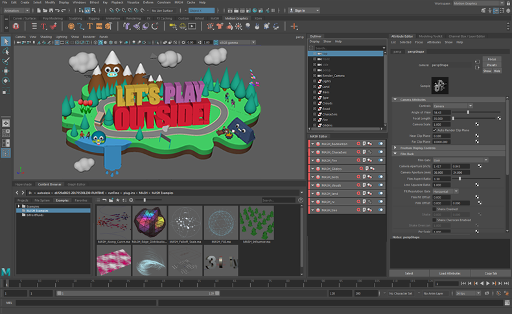This screenshot has width=512, height=314.
Task: Click the Load Attributes button
Action: point(450,273)
